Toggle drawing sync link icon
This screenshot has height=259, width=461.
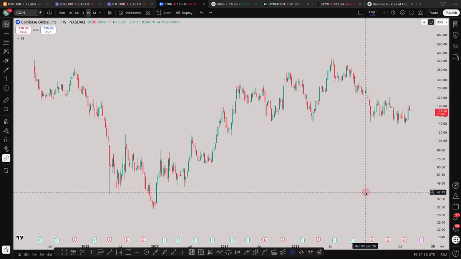pos(6,158)
